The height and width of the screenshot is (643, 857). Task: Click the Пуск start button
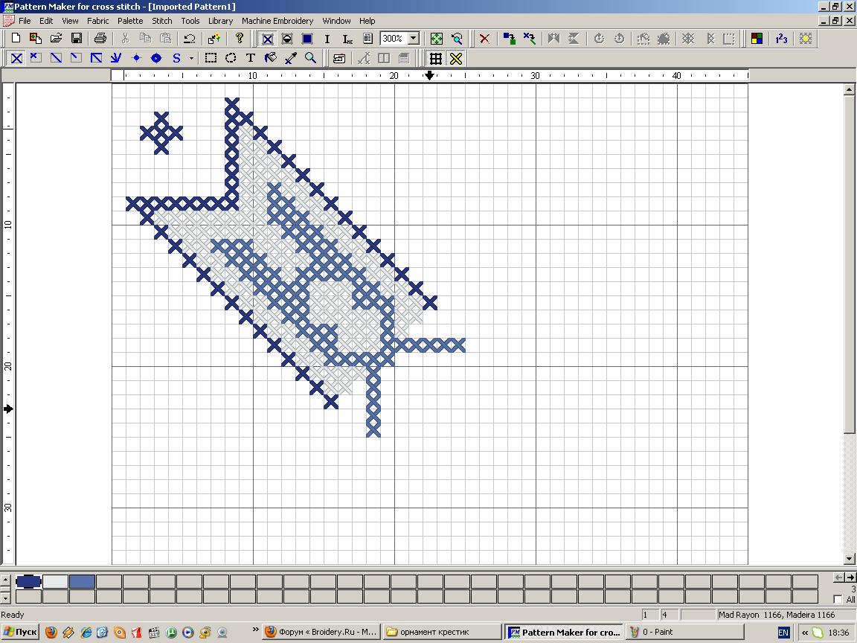[20, 632]
